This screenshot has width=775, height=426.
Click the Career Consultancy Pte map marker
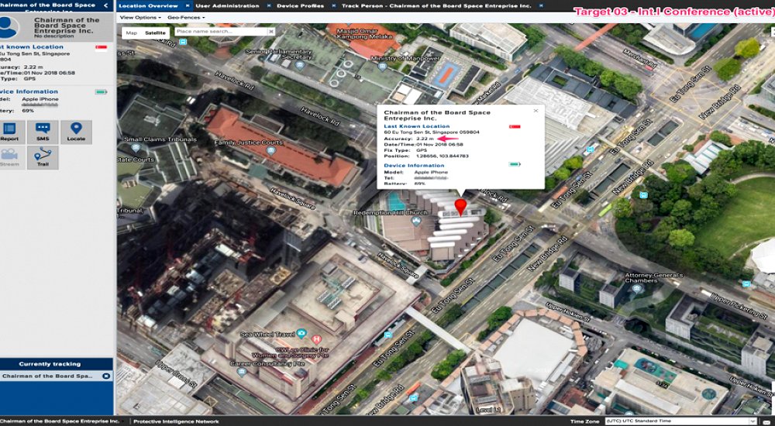[x=242, y=372]
